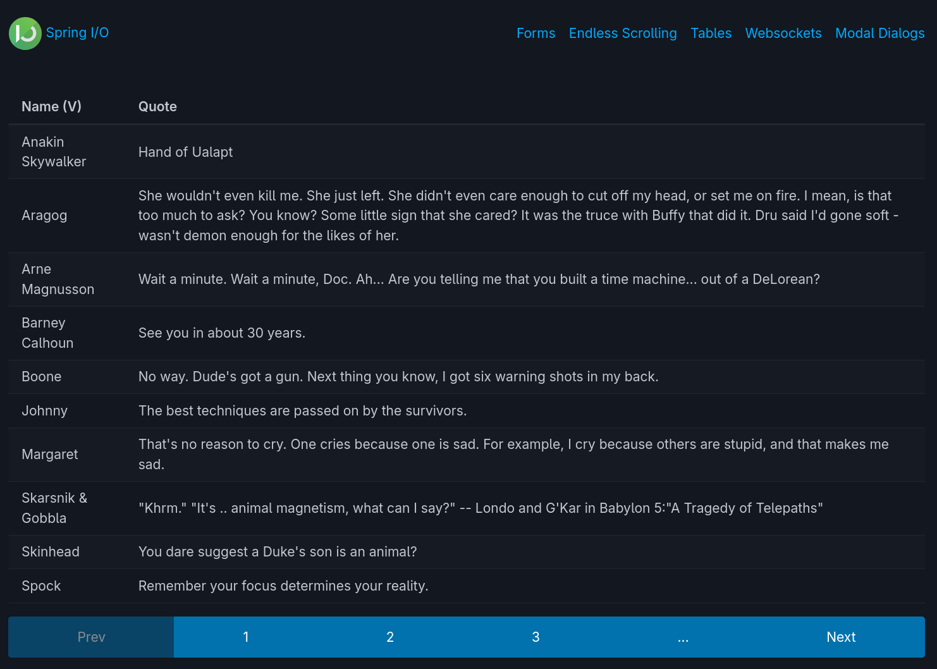This screenshot has width=937, height=669.
Task: Go to the Forms page
Action: pos(536,34)
